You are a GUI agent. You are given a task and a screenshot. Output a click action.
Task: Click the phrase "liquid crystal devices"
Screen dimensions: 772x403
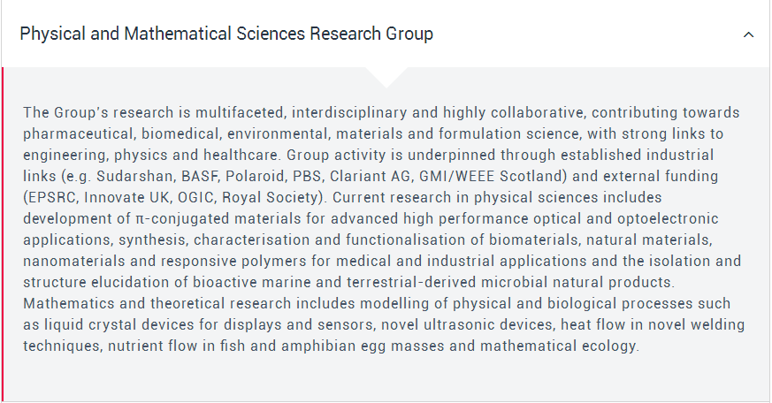pyautogui.click(x=119, y=324)
